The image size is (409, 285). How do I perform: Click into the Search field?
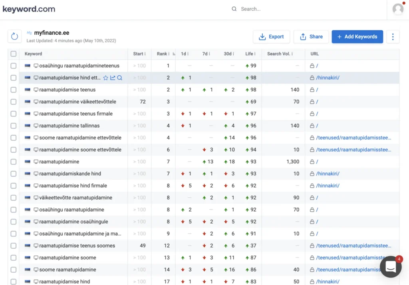point(280,9)
